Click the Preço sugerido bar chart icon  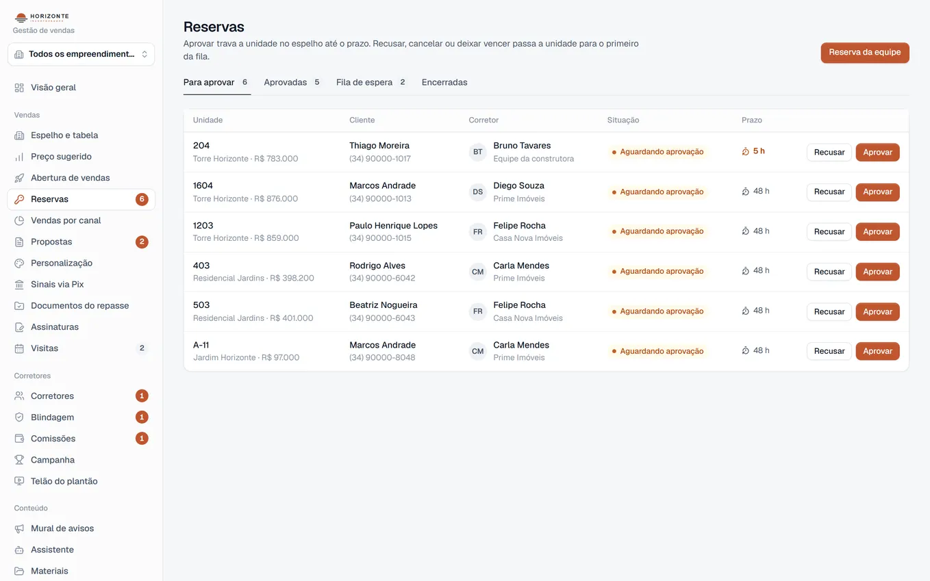pos(19,157)
